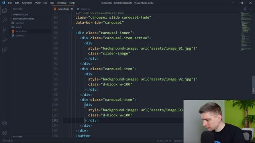Open the Help menu
The image size is (255, 143).
[72, 3]
